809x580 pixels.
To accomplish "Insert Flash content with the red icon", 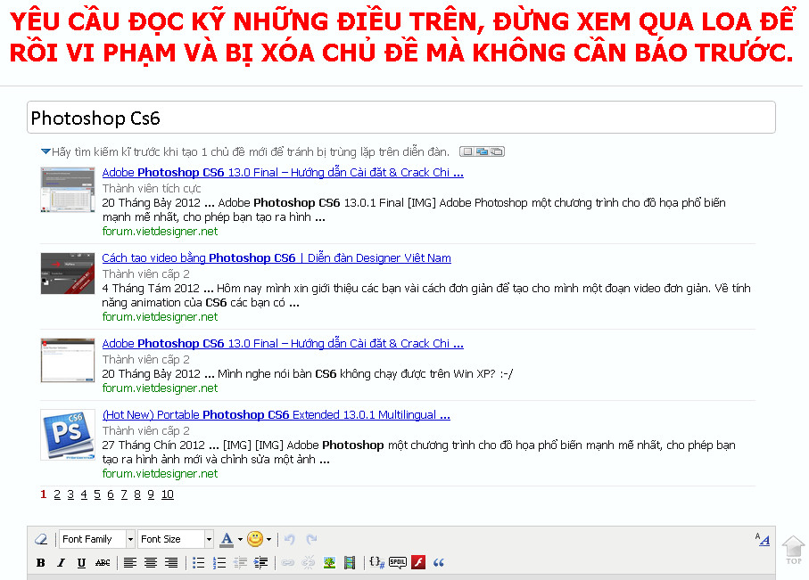I will (418, 562).
